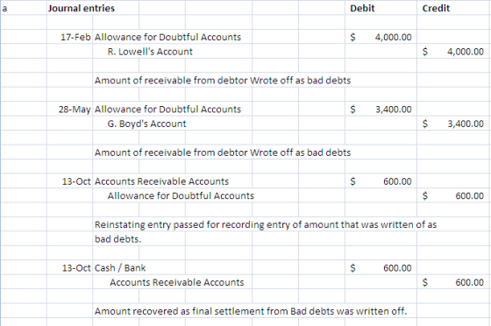Screen dimensions: 491x326
Task: Click the "13-Oct" date beside Accounts Receivable Accounts
Action: 76,181
